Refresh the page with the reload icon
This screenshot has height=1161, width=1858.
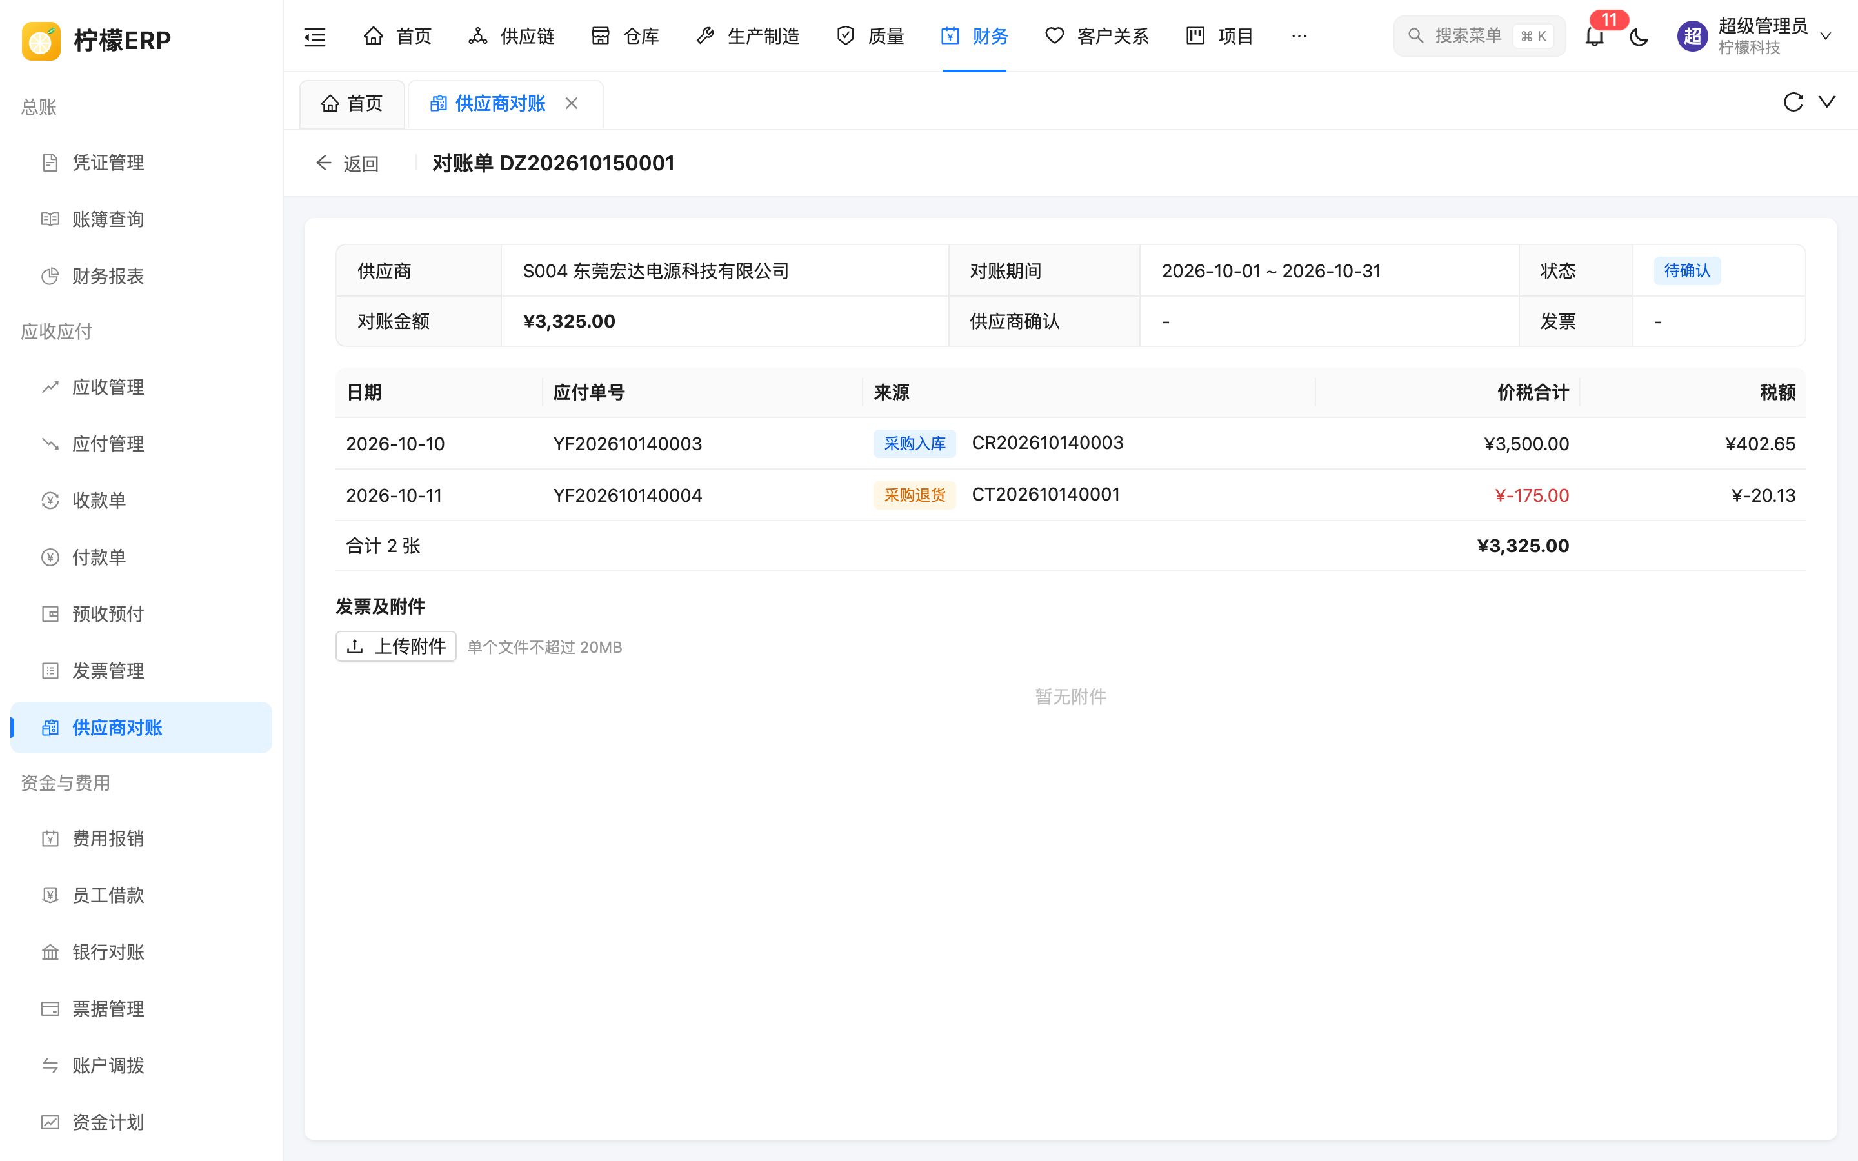coord(1793,102)
